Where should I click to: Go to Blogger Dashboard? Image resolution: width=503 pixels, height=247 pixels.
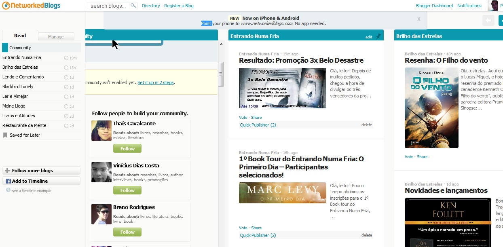click(435, 6)
